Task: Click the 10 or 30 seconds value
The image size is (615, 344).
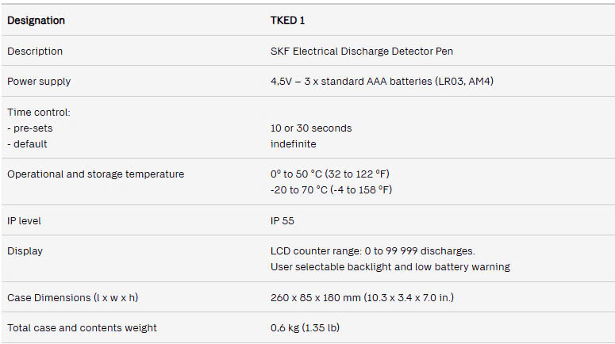Action: point(311,128)
